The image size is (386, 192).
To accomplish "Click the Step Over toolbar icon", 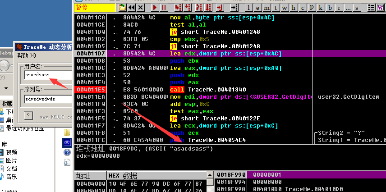I will point(188,8).
